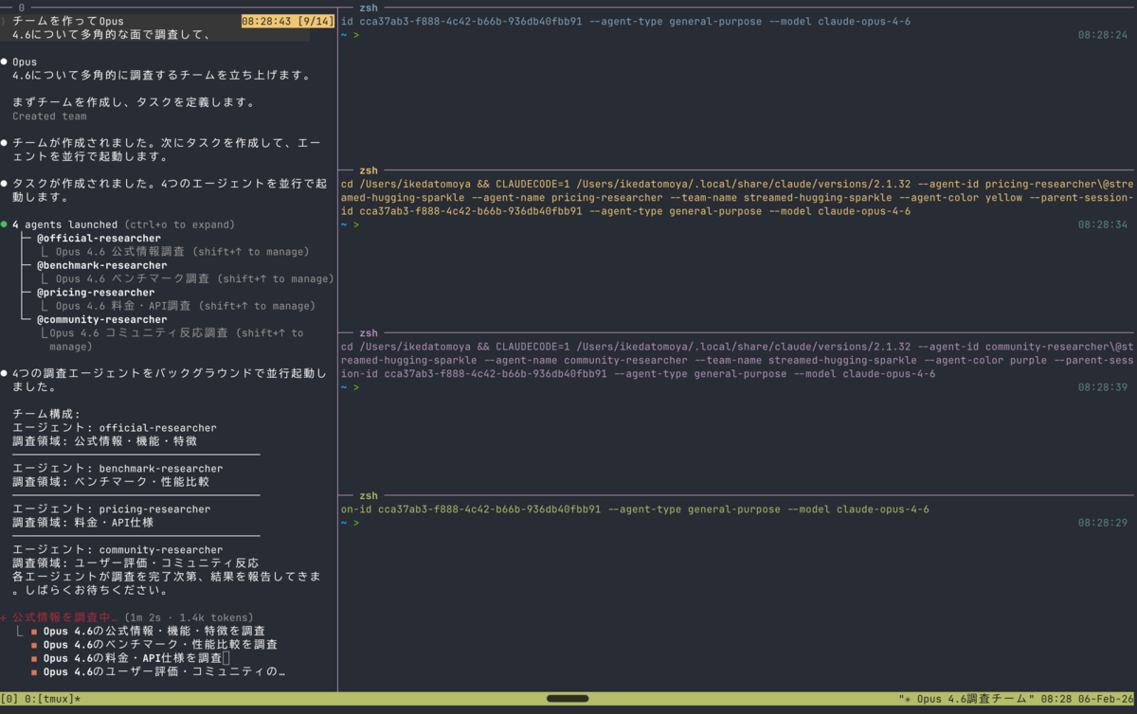Viewport: 1137px width, 714px height.
Task: Click the shell prompt beside timestamp 08:28:29
Action: [350, 524]
